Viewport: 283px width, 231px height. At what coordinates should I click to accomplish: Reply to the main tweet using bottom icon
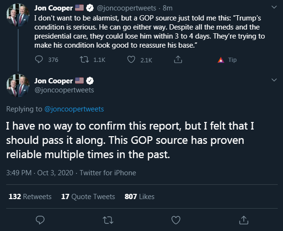pyautogui.click(x=40, y=220)
